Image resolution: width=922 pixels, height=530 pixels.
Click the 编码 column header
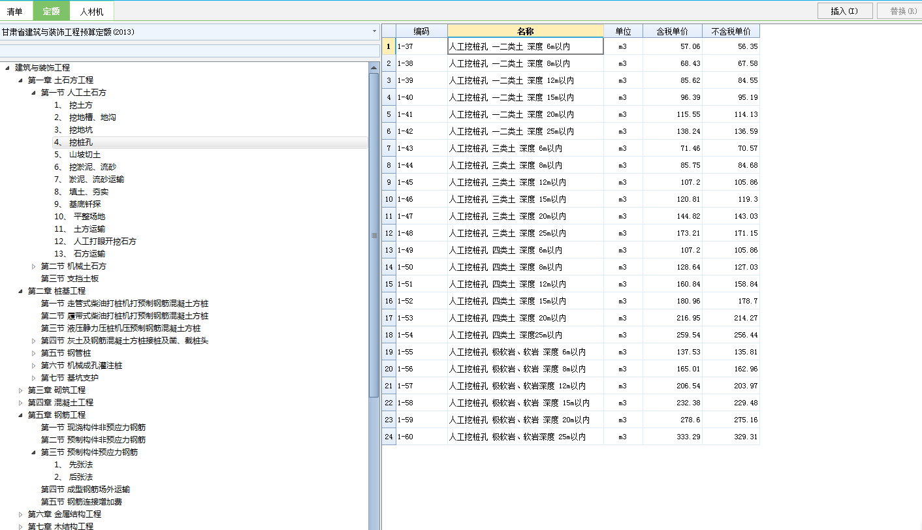pyautogui.click(x=422, y=31)
